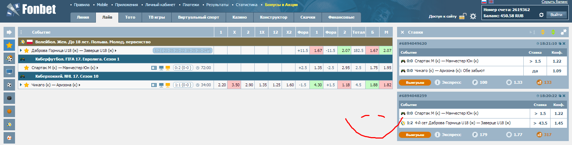Image resolution: width=572 pixels, height=145 pixels.
Task: Filter by volleyball in the sidebar
Action: 9,125
